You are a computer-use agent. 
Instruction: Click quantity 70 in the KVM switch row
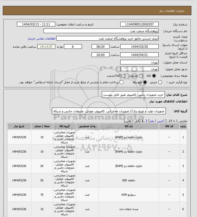(x=42, y=195)
